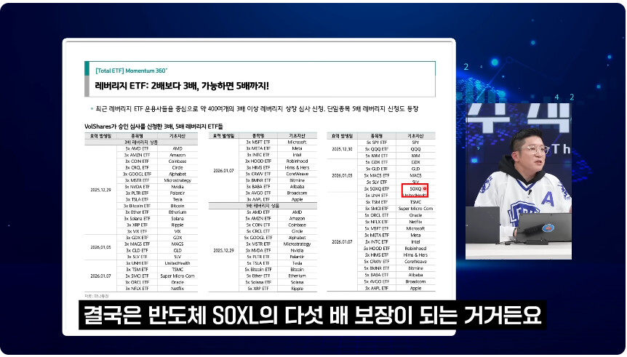Select the '3x META ETF' cell

(258, 148)
